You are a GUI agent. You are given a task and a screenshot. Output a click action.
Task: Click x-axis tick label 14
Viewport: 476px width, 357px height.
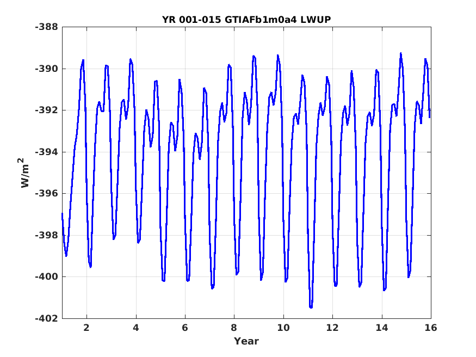[381, 328]
